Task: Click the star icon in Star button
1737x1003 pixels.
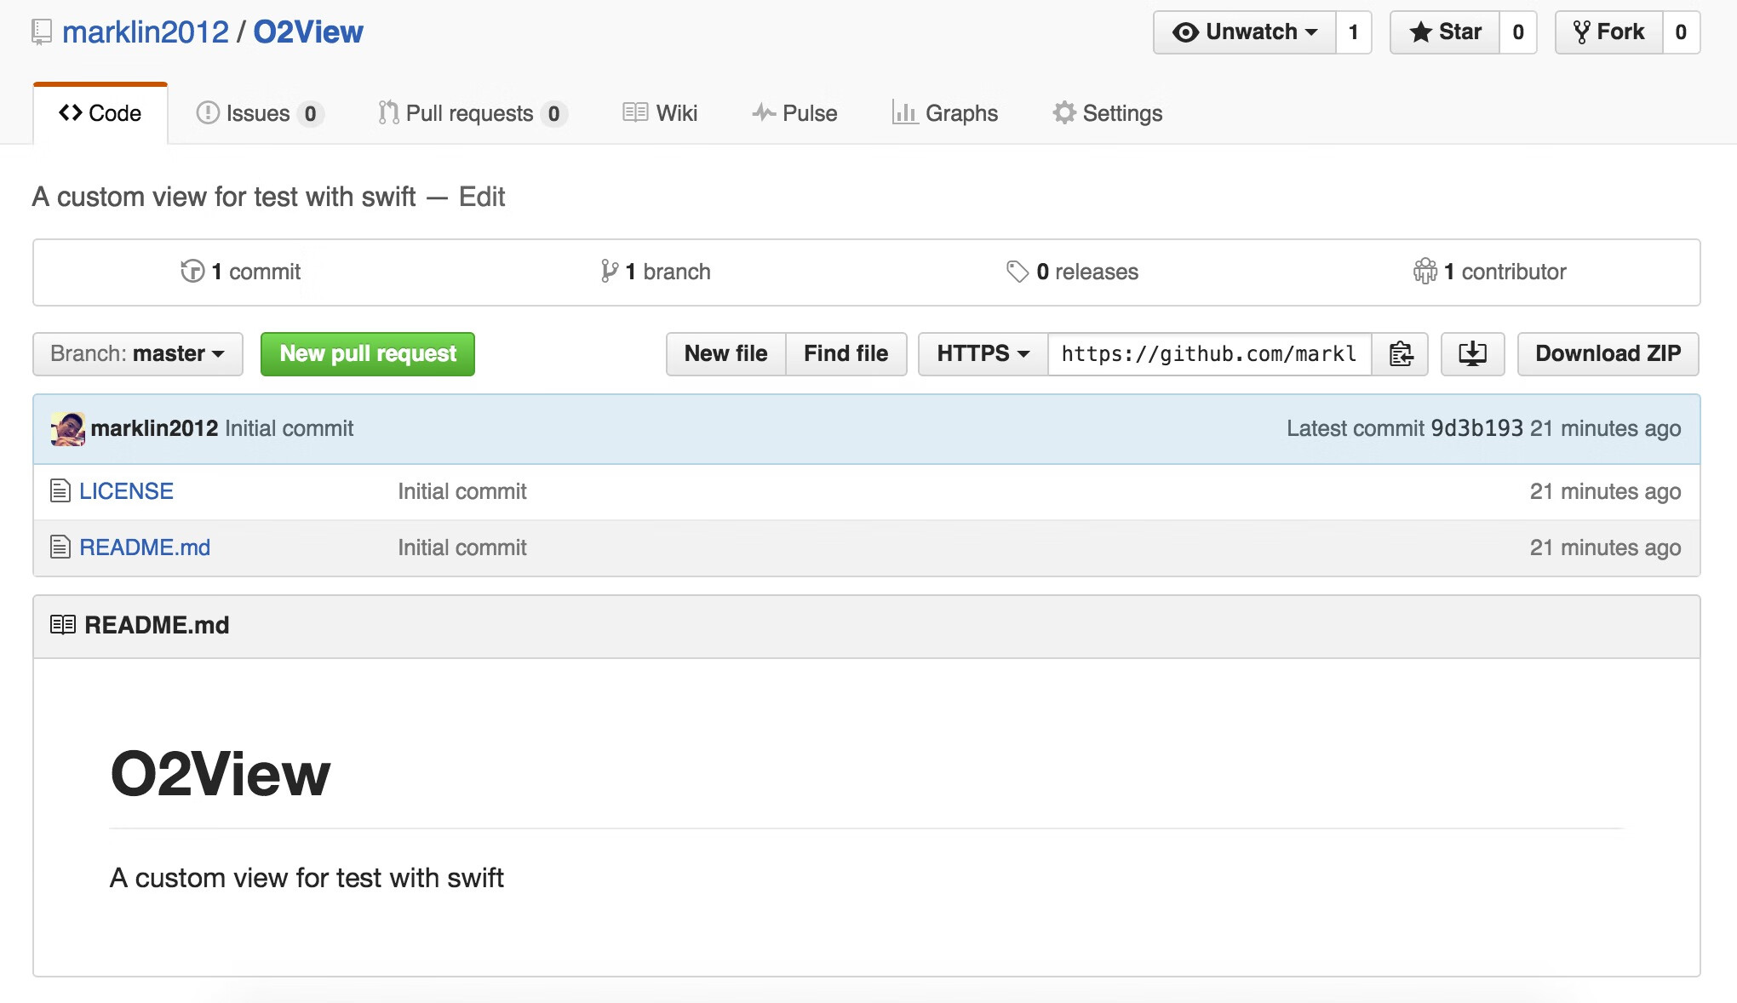Action: [x=1420, y=32]
